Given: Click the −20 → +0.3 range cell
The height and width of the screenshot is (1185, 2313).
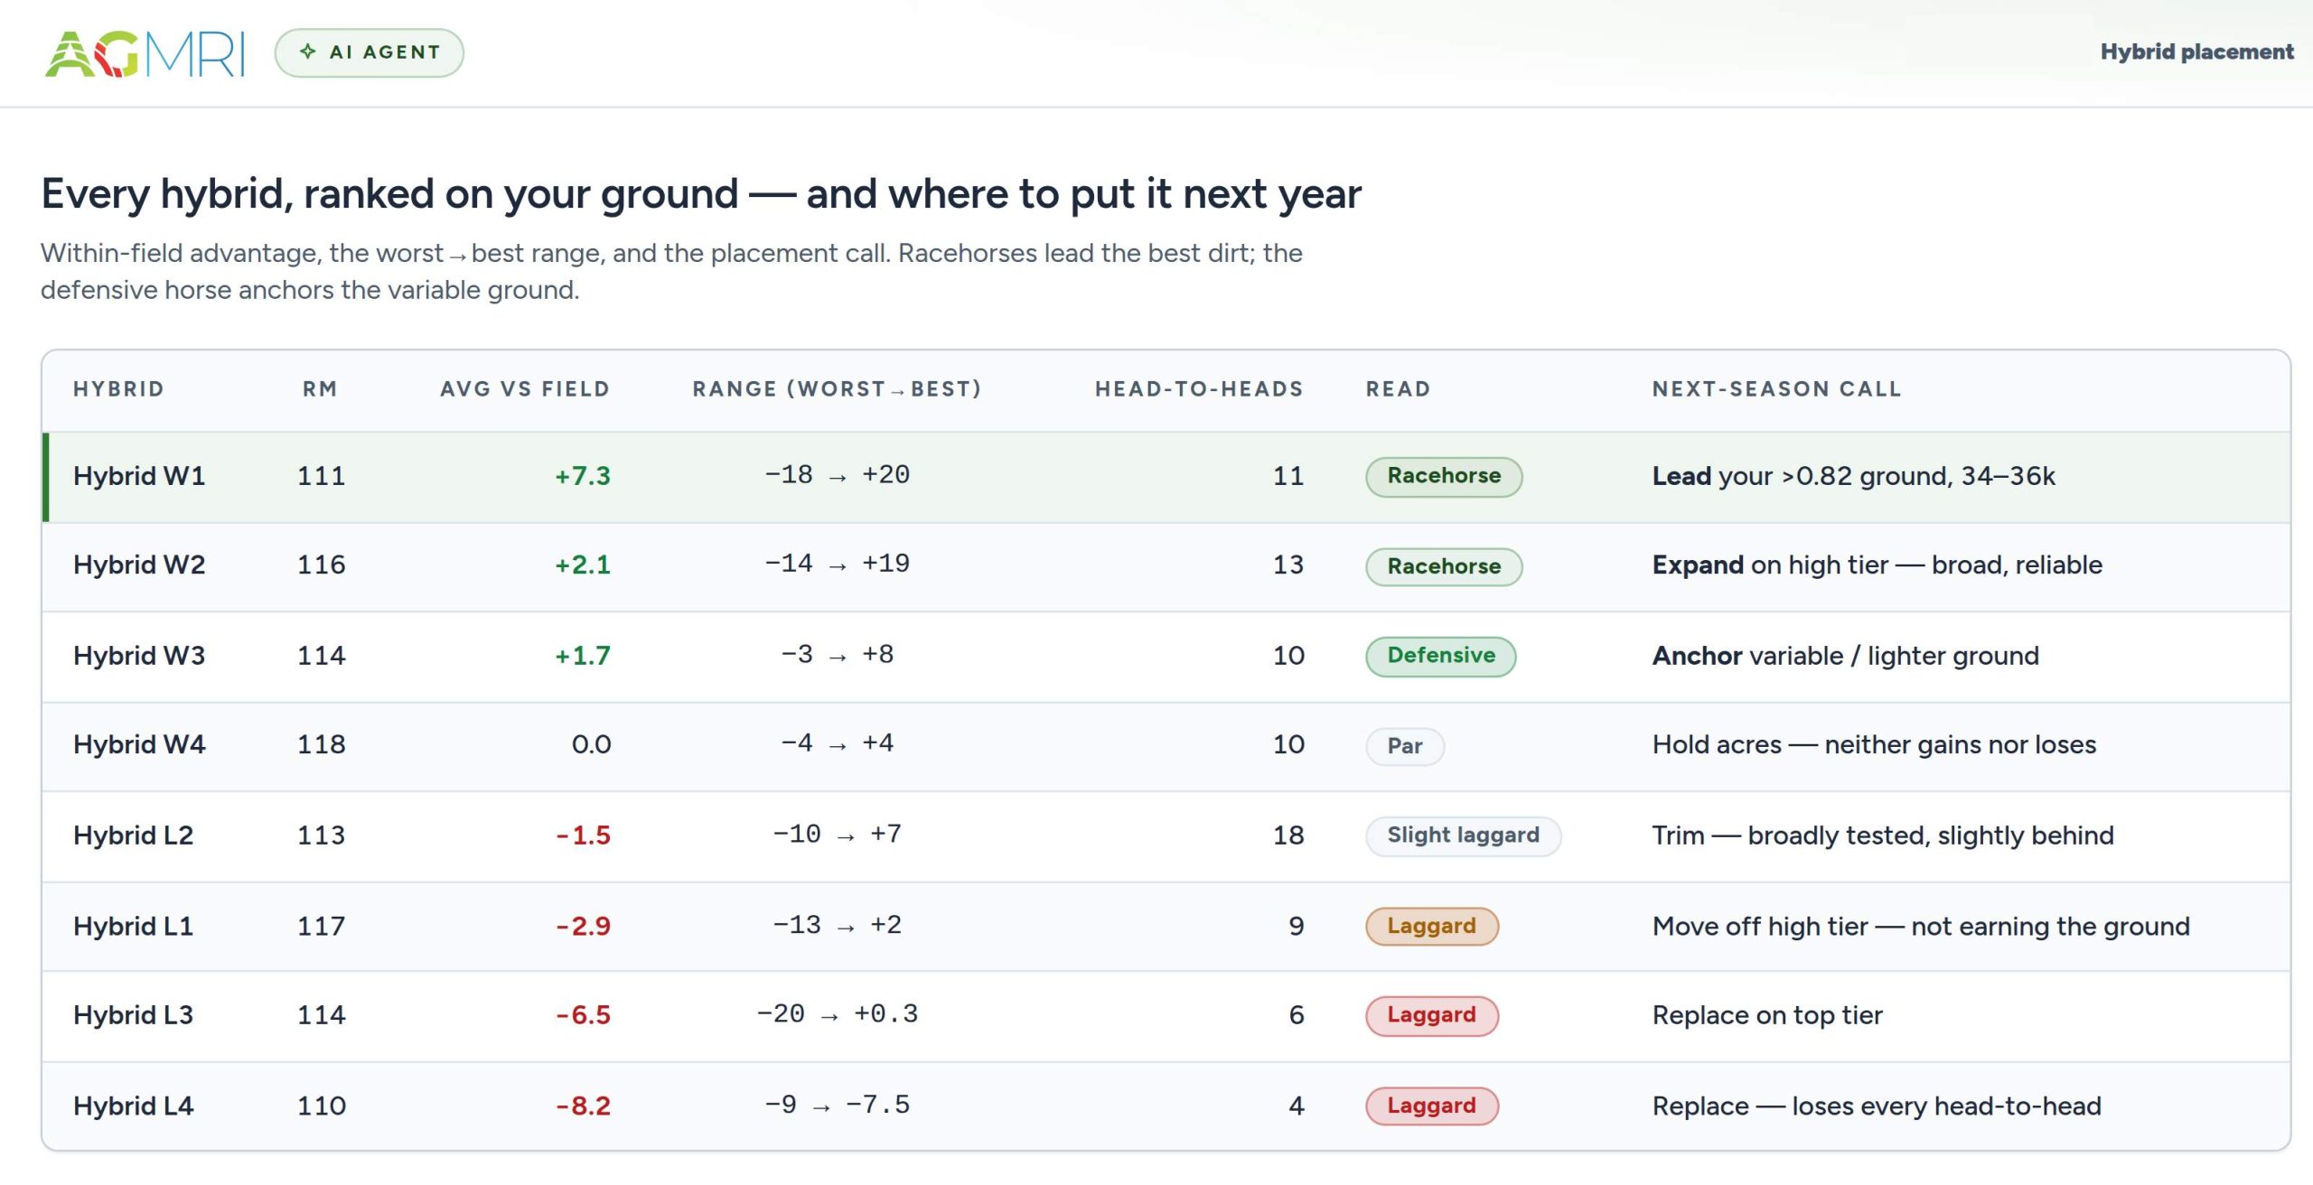Looking at the screenshot, I should pos(837,1014).
